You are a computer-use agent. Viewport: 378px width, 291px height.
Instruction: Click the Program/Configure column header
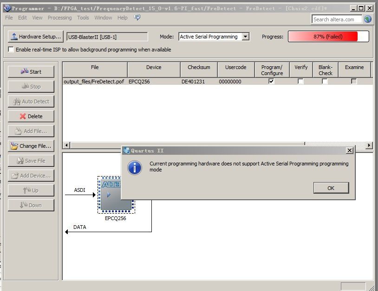point(272,70)
